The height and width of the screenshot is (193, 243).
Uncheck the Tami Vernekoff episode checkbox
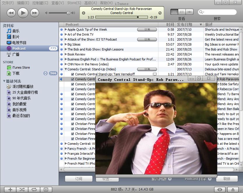point(72,74)
